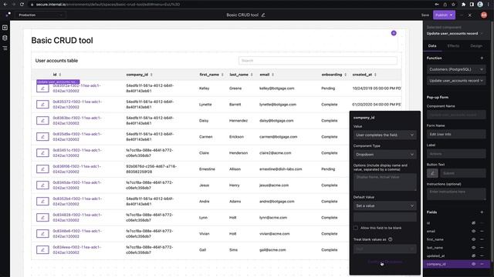Bookmark this page with the browser star icon
The height and width of the screenshot is (277, 494).
(453, 5)
